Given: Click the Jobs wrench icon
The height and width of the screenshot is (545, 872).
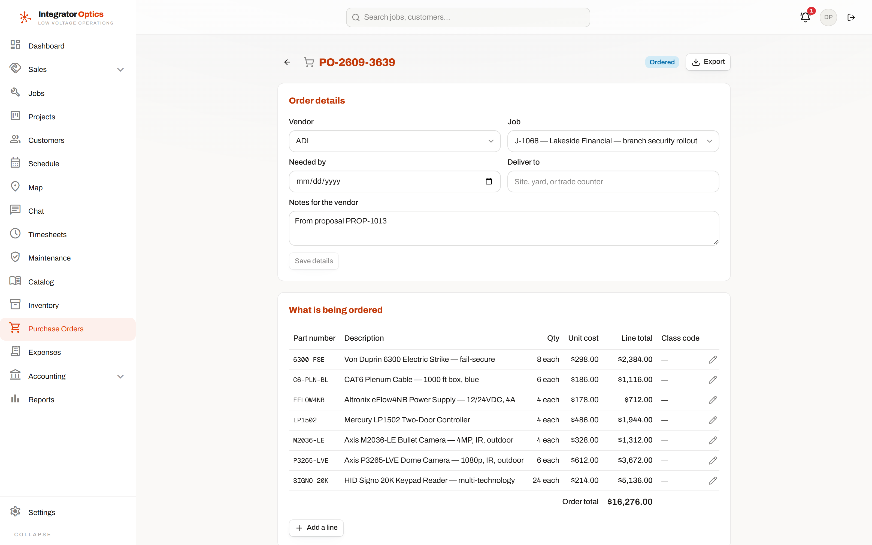Looking at the screenshot, I should pos(15,92).
